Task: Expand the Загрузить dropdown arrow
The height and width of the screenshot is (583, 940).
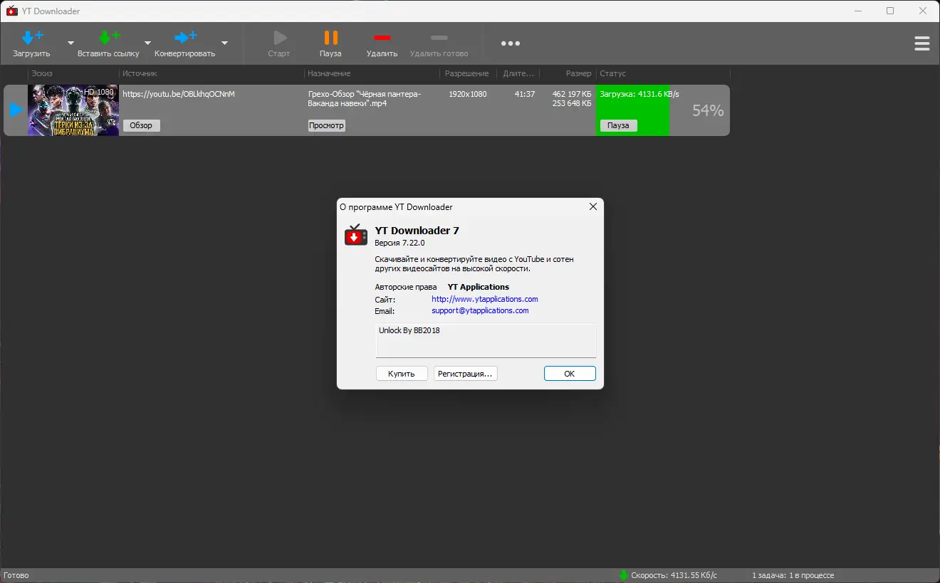Action: click(70, 43)
